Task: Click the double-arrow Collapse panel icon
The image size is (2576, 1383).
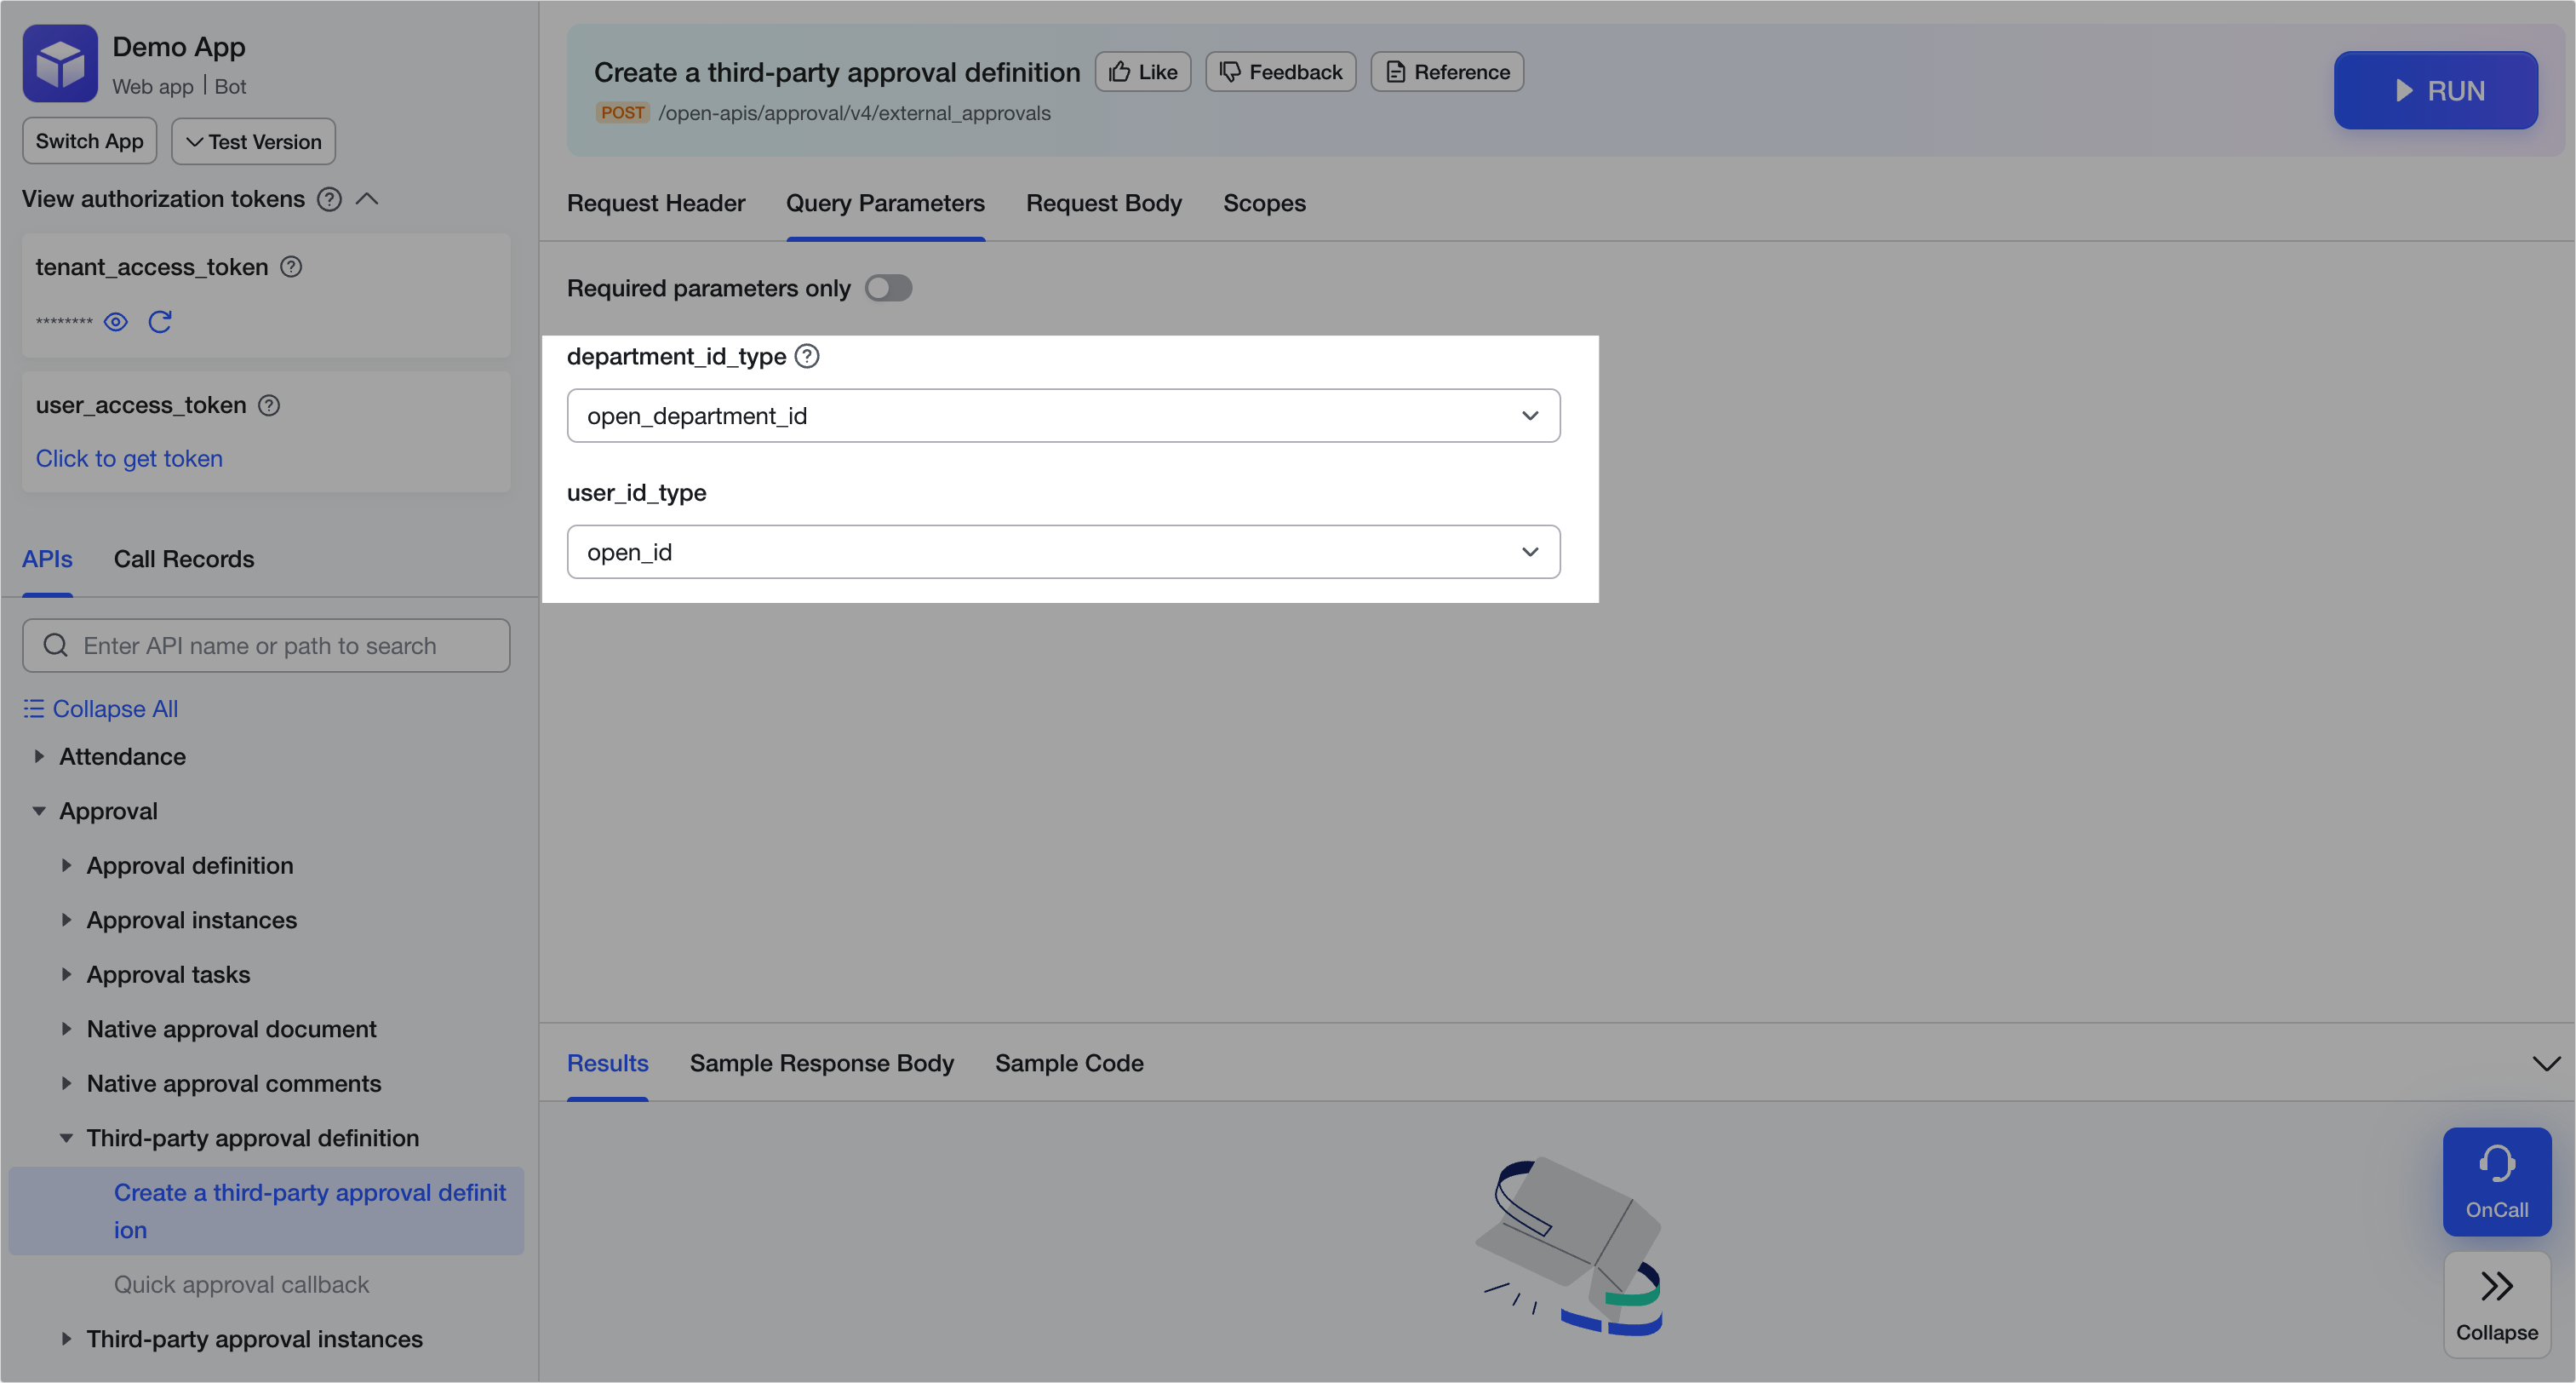Action: [2496, 1286]
